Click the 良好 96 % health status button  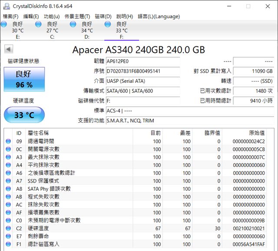[x=24, y=79]
